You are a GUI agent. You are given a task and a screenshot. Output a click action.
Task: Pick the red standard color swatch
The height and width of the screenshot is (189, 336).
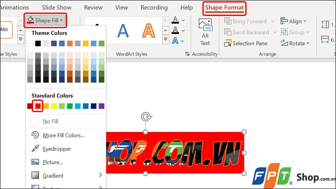pos(38,106)
